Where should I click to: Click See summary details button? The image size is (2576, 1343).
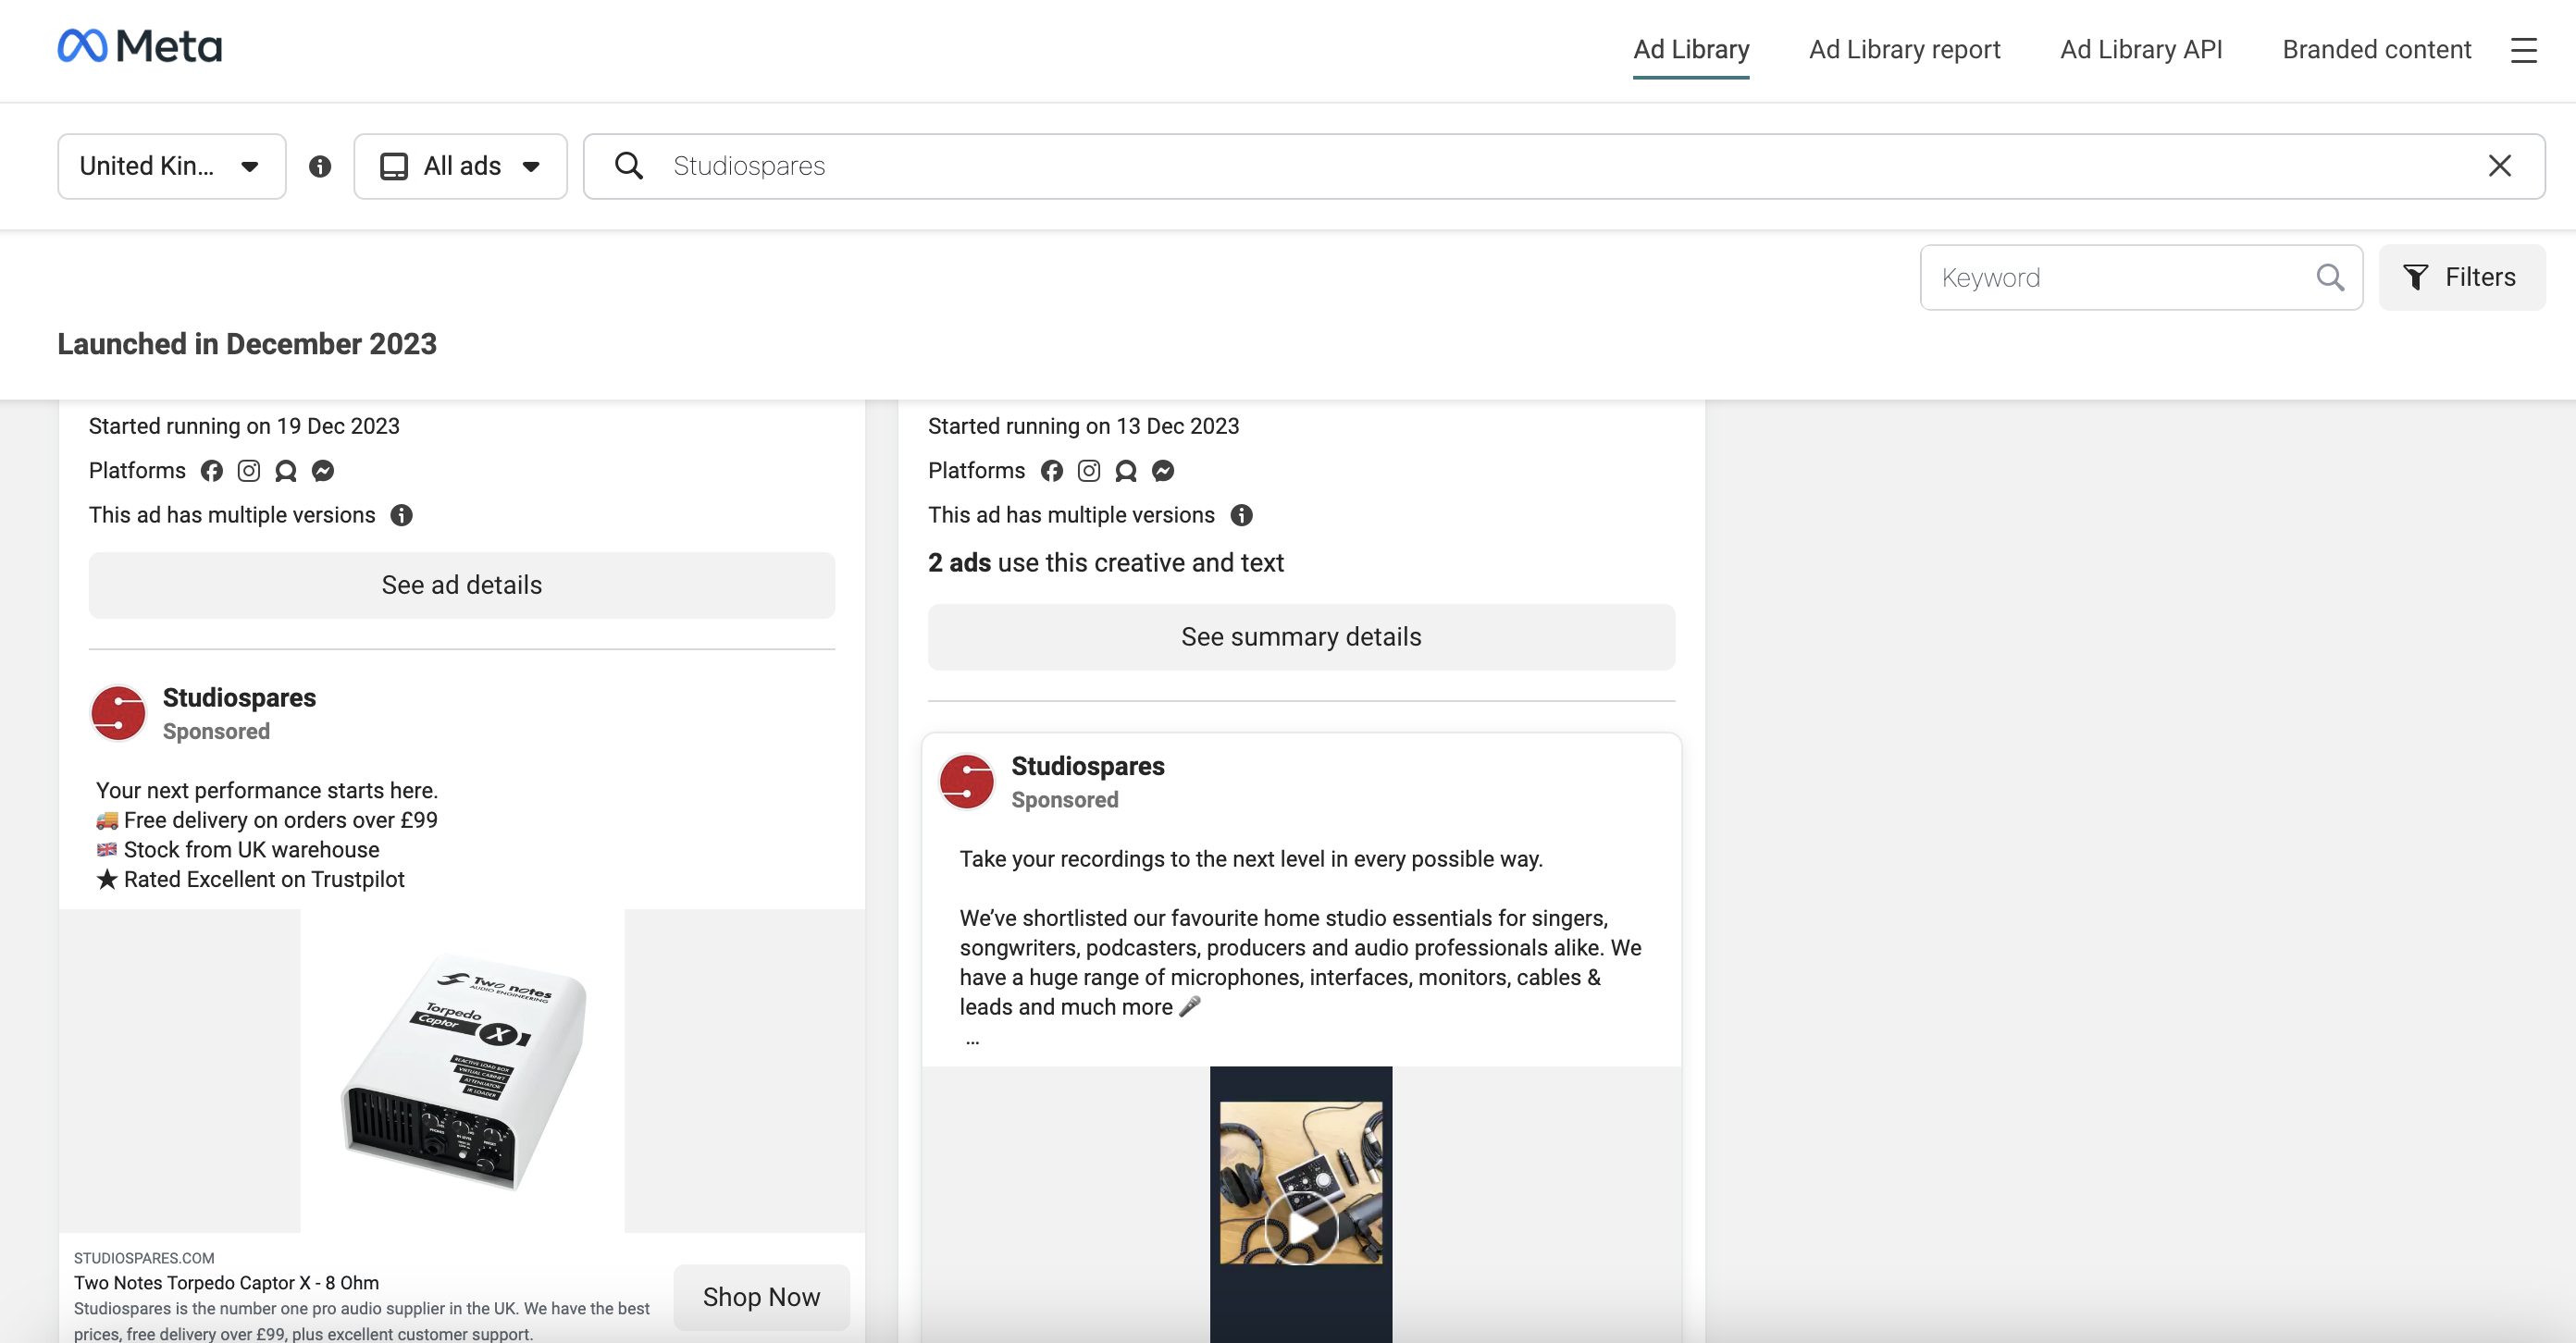(x=1301, y=637)
